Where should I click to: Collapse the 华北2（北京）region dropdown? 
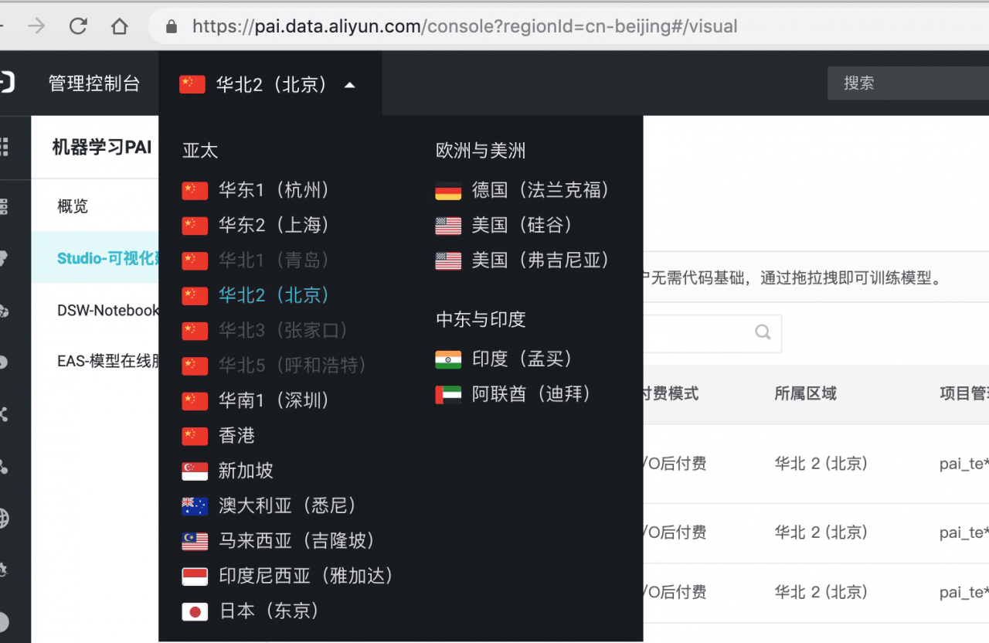tap(270, 84)
